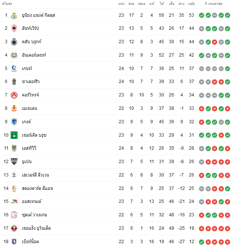The height and width of the screenshot is (245, 232).
Task: Click the Kortrijk red crest in row 7
Action: (x=14, y=95)
